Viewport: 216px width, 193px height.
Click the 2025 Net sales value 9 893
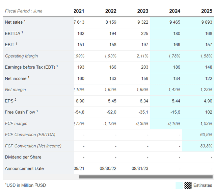(x=206, y=22)
